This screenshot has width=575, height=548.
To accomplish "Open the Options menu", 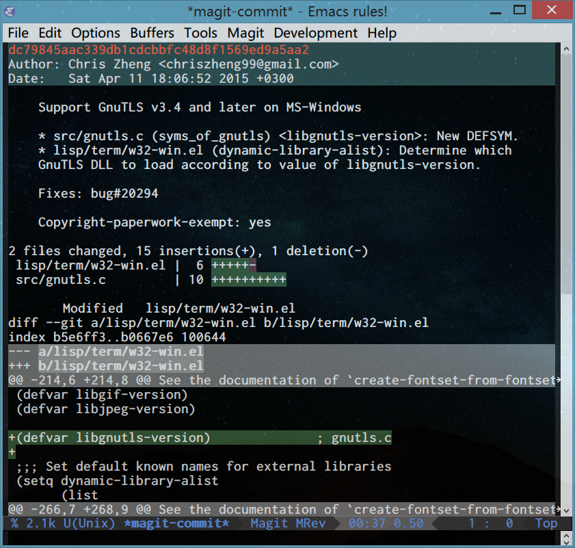I will coord(95,33).
